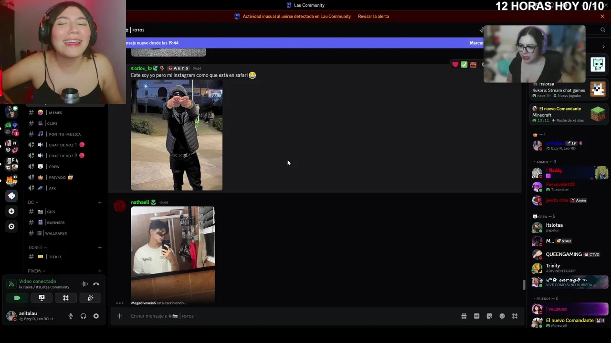Open the apps launcher in message bar
The image size is (611, 343).
point(515,316)
